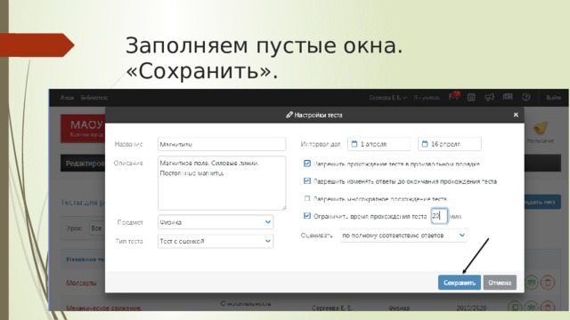Click the end date field 16 апреля

point(450,144)
